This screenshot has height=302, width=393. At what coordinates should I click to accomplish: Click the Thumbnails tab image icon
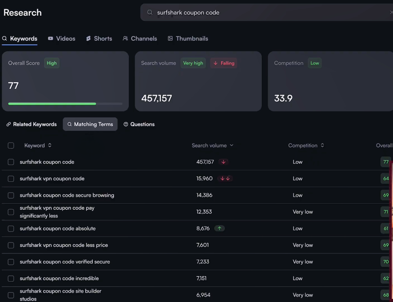(170, 38)
